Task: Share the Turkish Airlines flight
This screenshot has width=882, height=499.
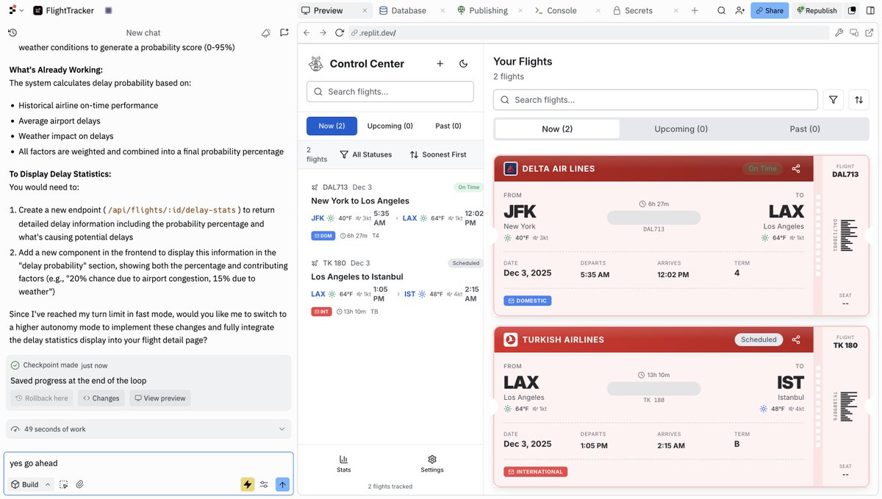Action: coord(796,340)
